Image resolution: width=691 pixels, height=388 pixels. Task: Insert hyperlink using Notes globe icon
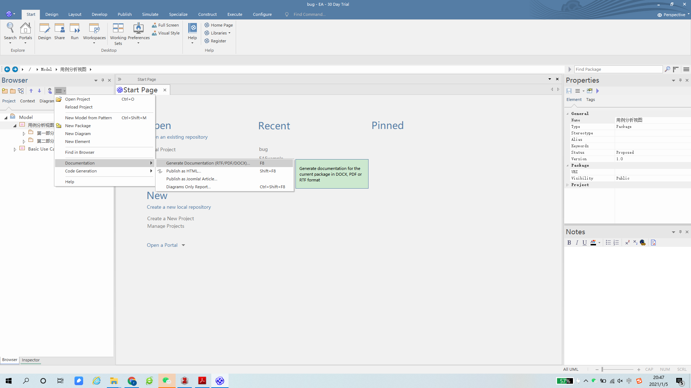(643, 243)
